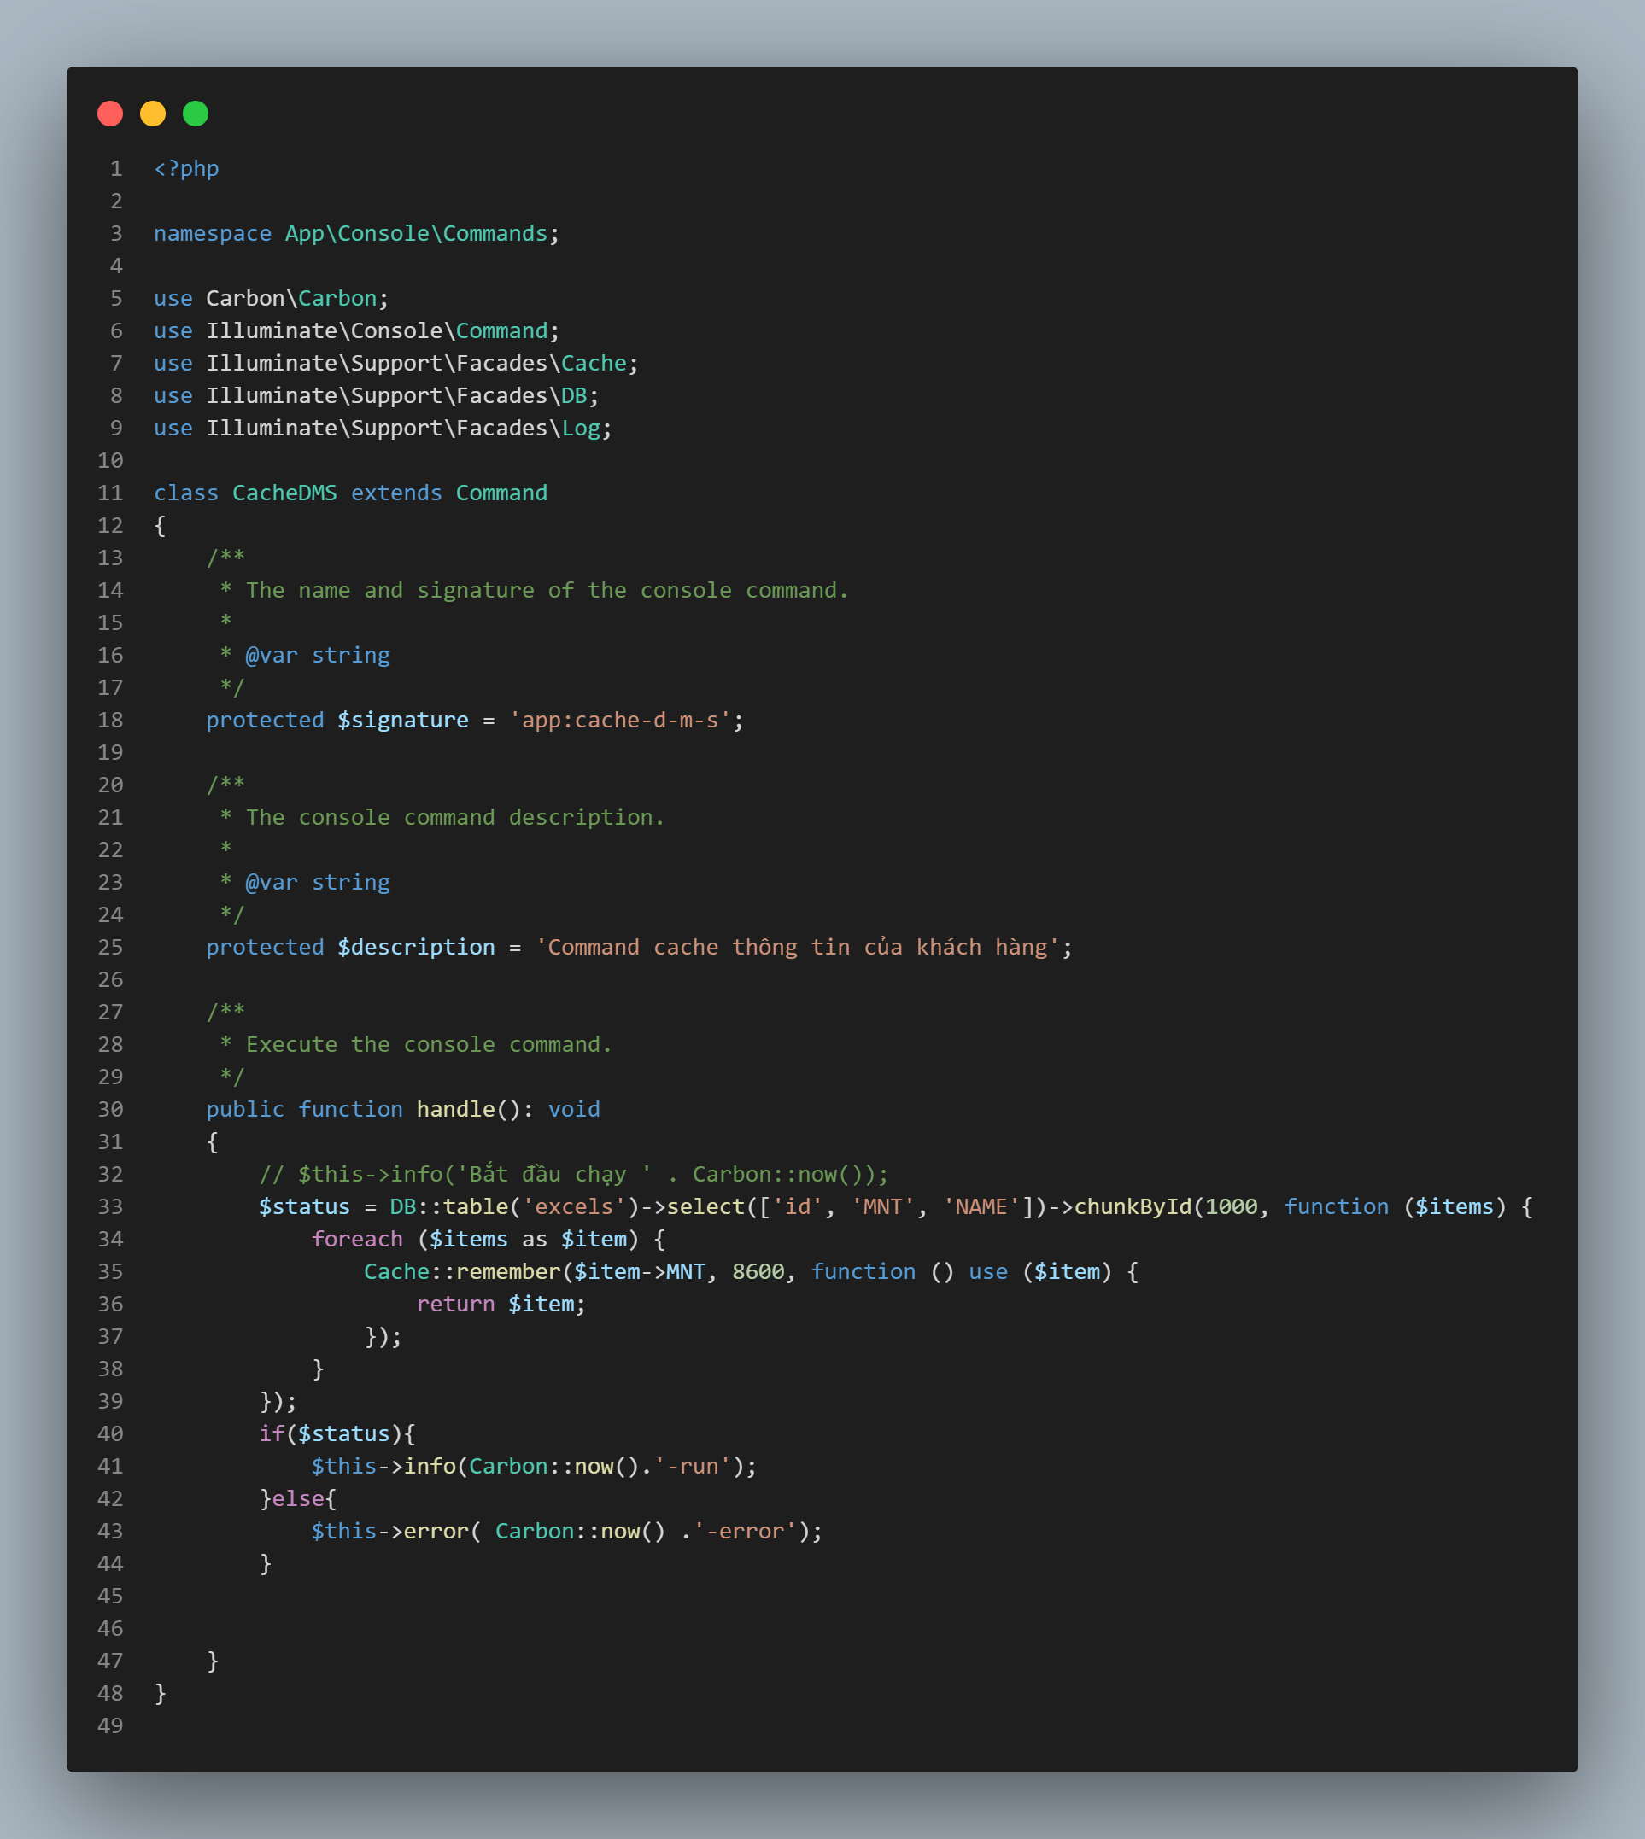Screen dimensions: 1645x1839
Task: Click '$description' property name
Action: click(417, 948)
